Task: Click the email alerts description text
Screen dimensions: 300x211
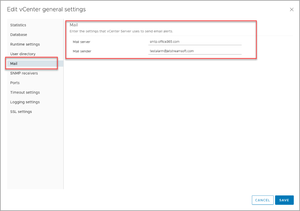Action: click(121, 31)
